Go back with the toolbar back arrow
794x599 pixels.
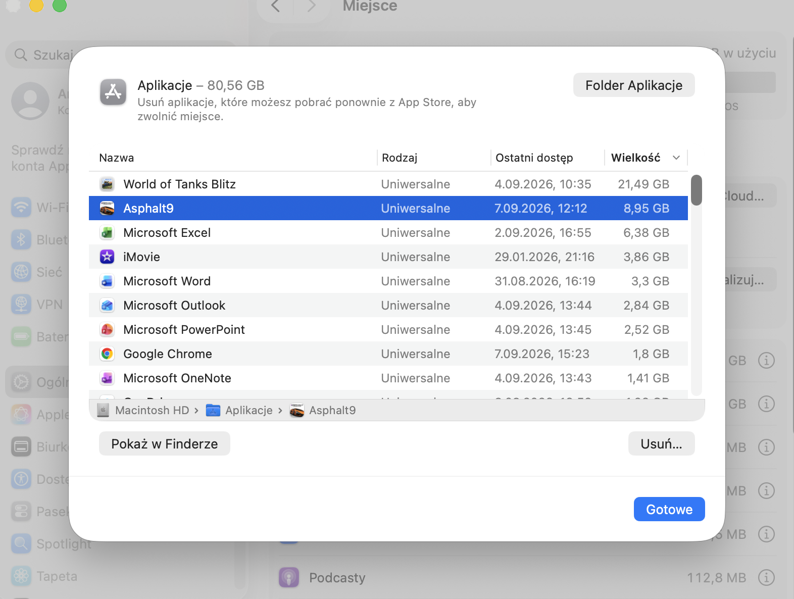click(276, 6)
